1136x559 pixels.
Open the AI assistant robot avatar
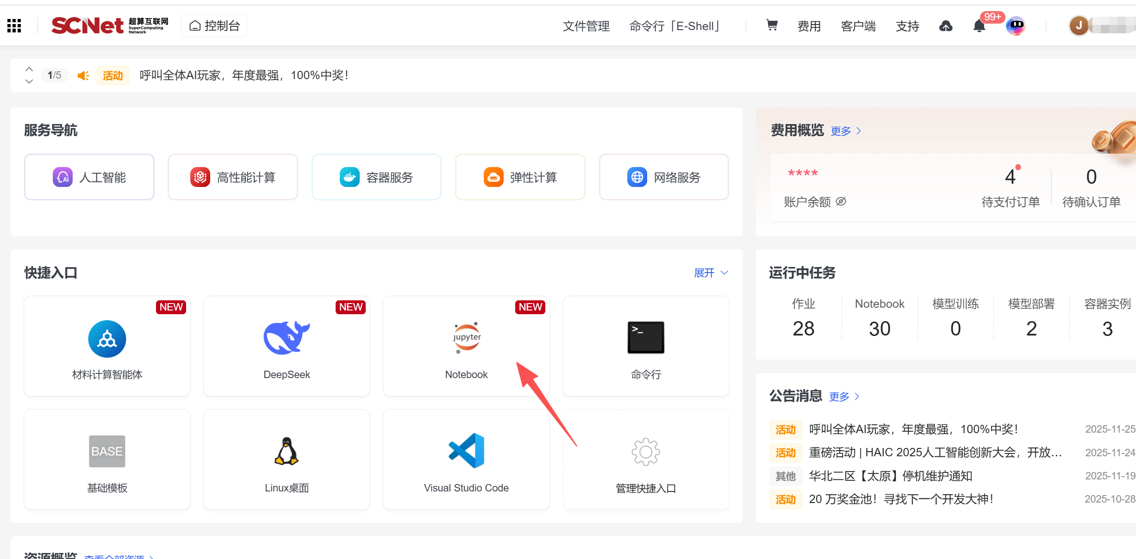tap(1016, 25)
